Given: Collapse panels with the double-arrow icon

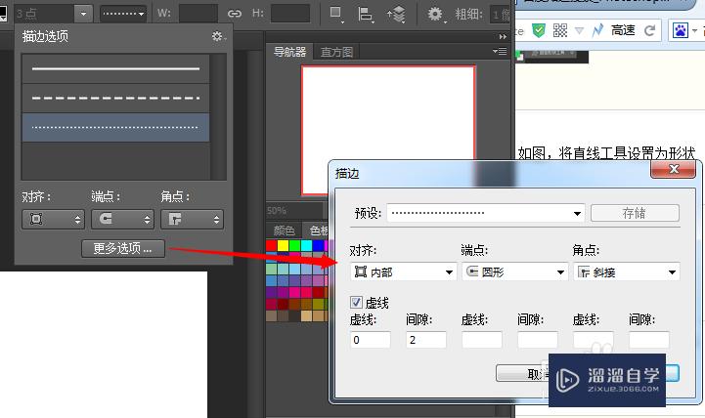Looking at the screenshot, I should coord(503,37).
